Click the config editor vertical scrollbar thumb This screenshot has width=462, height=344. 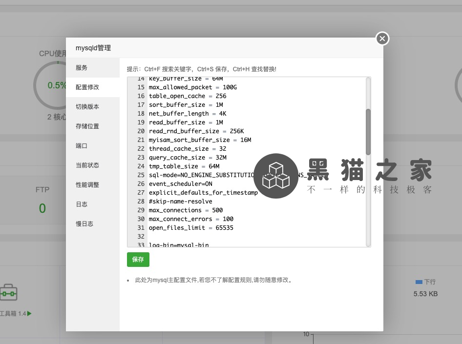pyautogui.click(x=368, y=132)
